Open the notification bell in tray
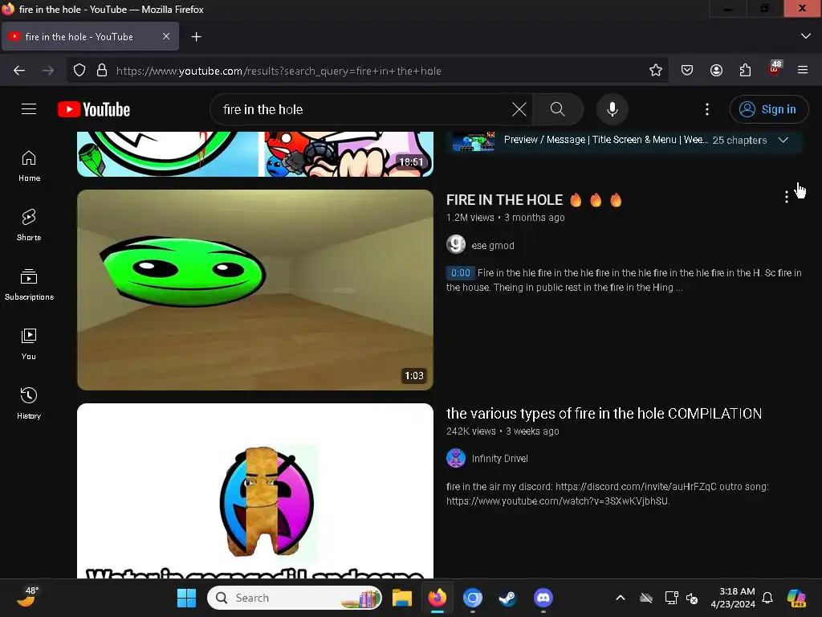The height and width of the screenshot is (617, 822). (767, 598)
